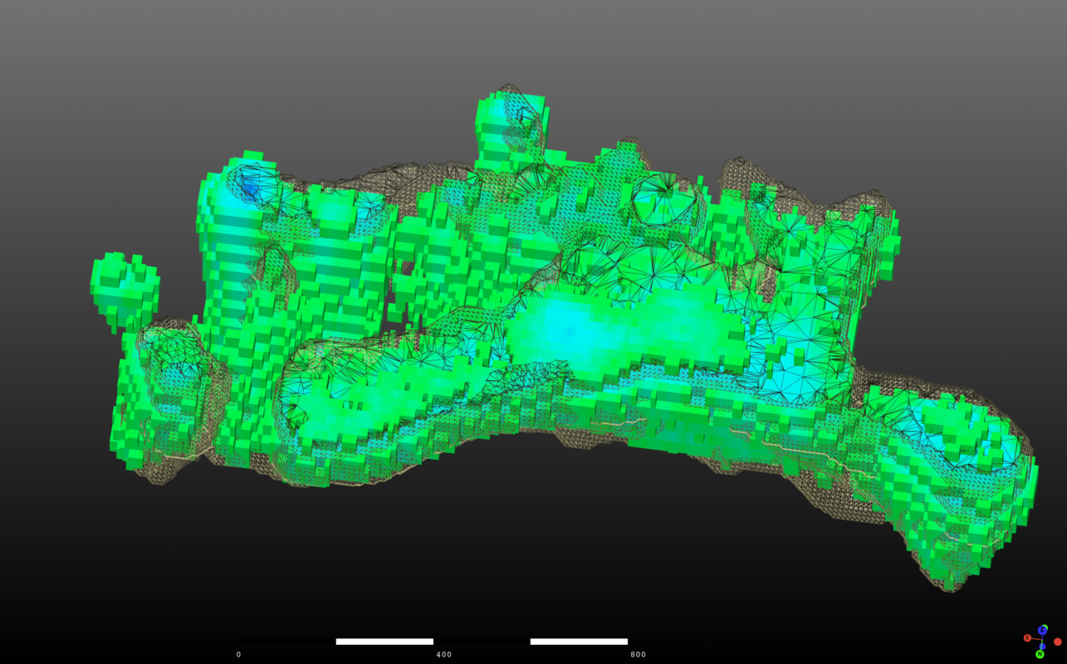Click the unlabeled red axis dot on gizmo

coord(1058,642)
